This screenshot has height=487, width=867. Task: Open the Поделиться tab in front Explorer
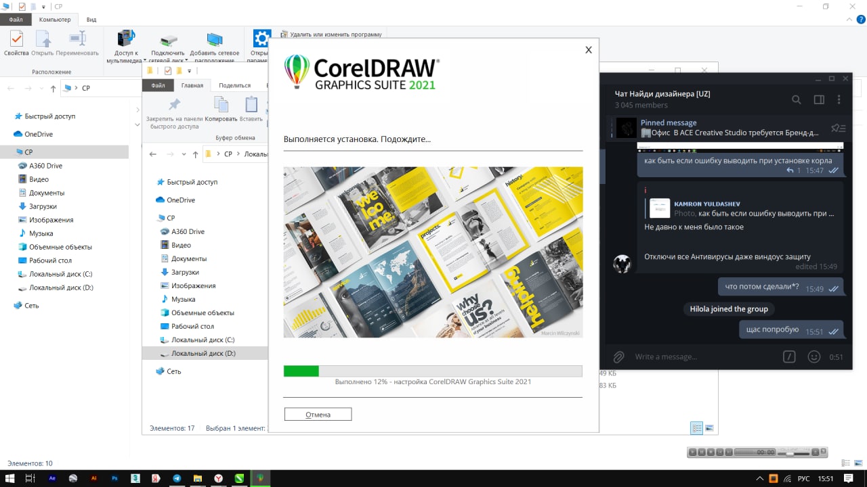pos(234,85)
